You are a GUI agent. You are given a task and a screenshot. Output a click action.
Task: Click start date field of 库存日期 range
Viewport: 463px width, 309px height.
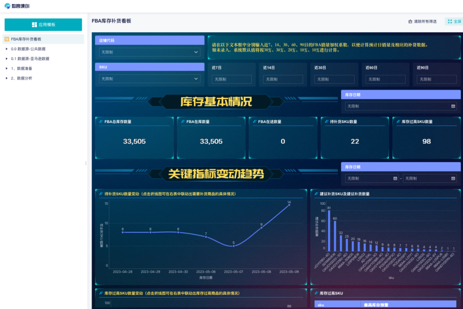372,178
